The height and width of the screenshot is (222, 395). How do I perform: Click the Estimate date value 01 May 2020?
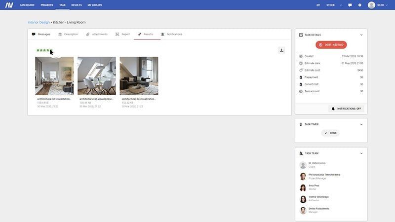[353, 64]
